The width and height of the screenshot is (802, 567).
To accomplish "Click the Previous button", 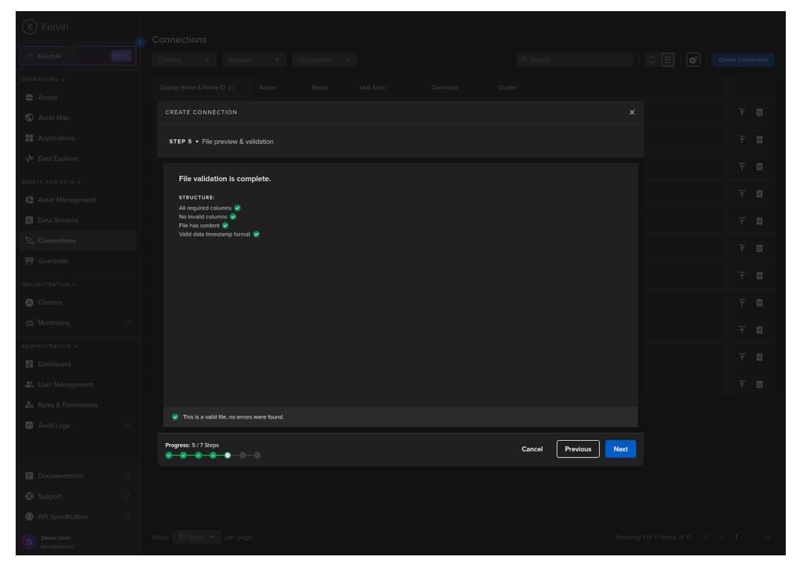I will click(578, 449).
